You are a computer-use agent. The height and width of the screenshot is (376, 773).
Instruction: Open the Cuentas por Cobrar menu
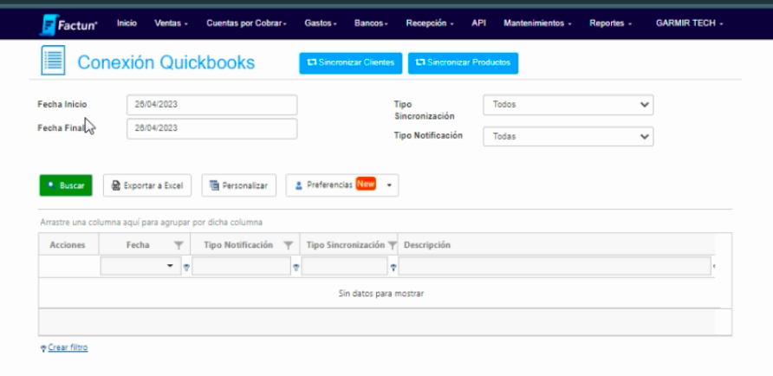pos(246,23)
